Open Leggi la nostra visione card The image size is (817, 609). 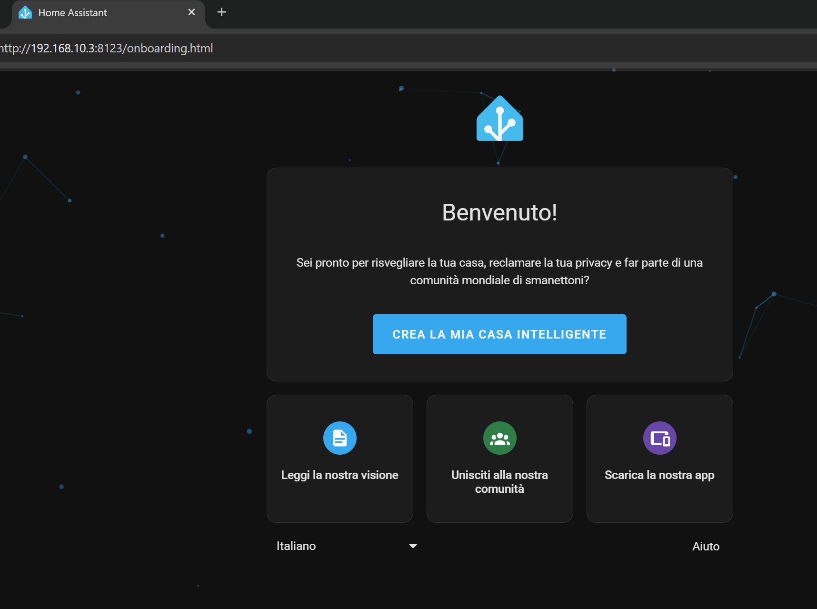[340, 459]
